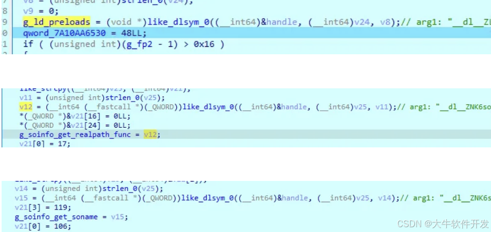This screenshot has height=232, width=491.
Task: Click the line 'v11 = (unsigned int)strlen_0(v25);'
Action: (92, 98)
